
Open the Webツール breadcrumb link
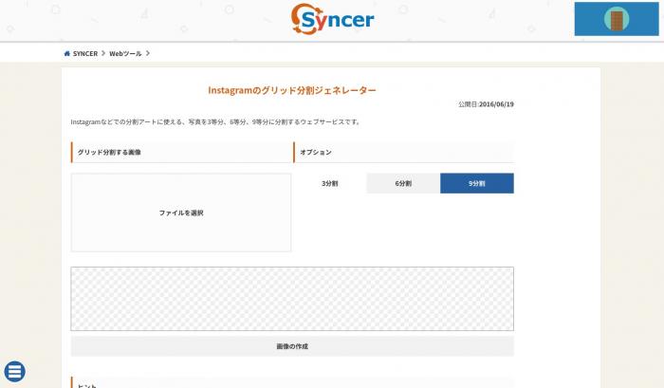click(125, 53)
